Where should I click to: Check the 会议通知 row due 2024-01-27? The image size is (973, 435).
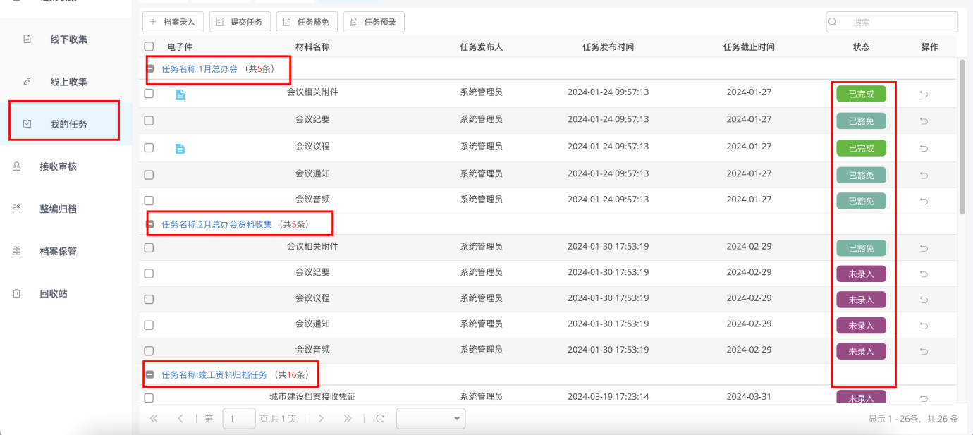click(149, 175)
